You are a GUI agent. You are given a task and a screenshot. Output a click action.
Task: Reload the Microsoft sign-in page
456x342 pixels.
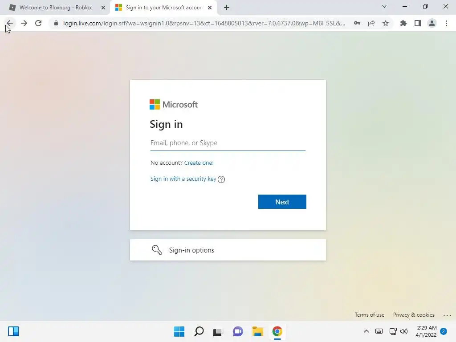pos(38,23)
